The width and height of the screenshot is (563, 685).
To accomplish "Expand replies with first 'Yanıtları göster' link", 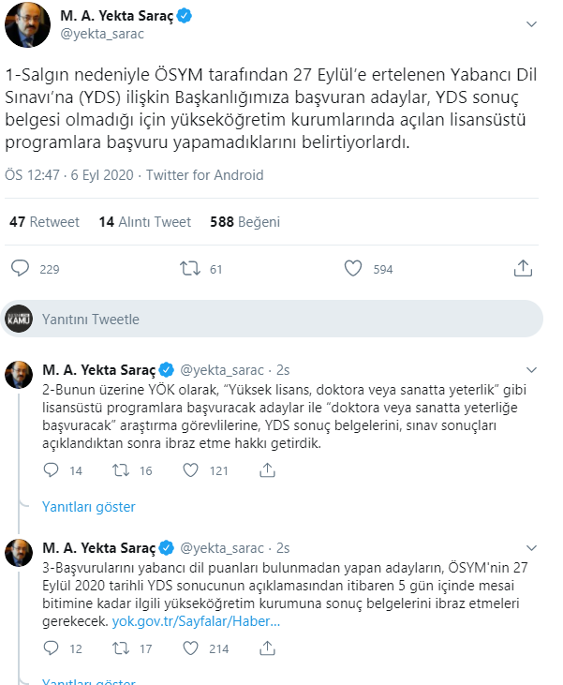I will click(x=89, y=507).
